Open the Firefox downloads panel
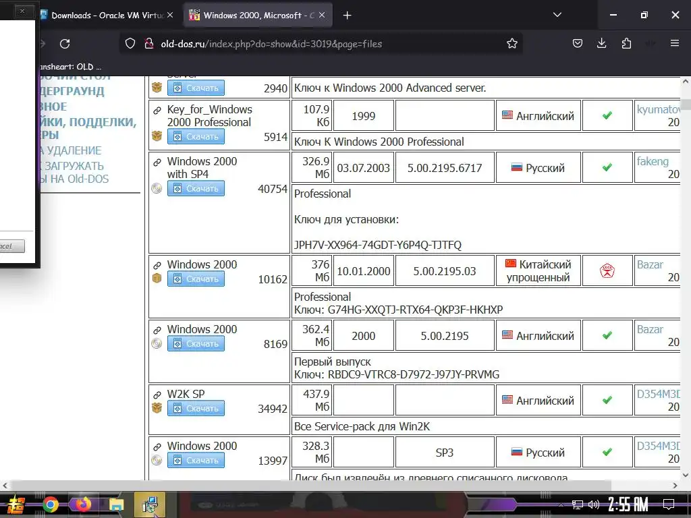Image resolution: width=691 pixels, height=518 pixels. (601, 43)
